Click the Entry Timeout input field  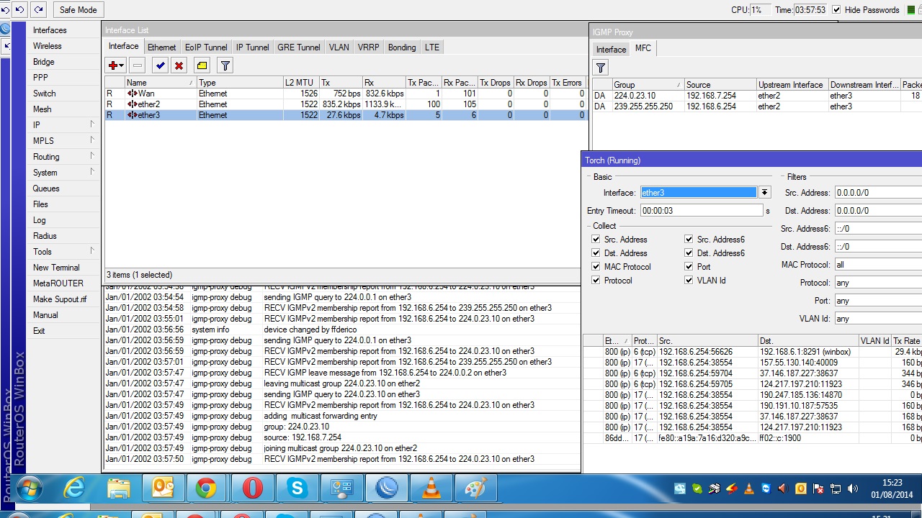click(x=701, y=211)
